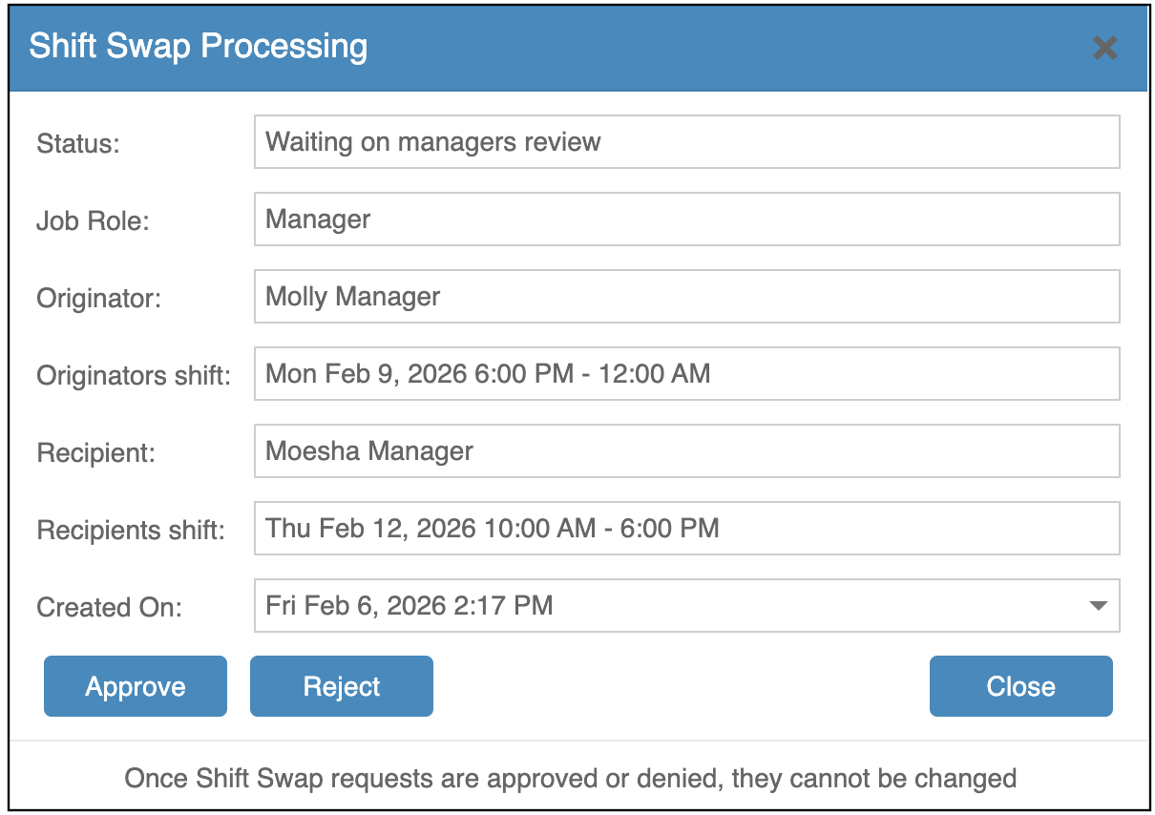1155x815 pixels.
Task: Expand the Created On dropdown arrow
Action: (x=1098, y=605)
